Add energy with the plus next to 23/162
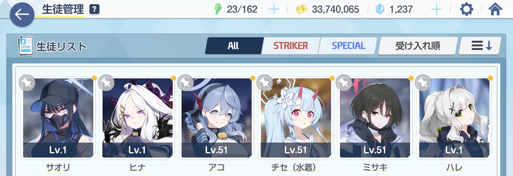The width and height of the screenshot is (513, 176). pyautogui.click(x=274, y=9)
